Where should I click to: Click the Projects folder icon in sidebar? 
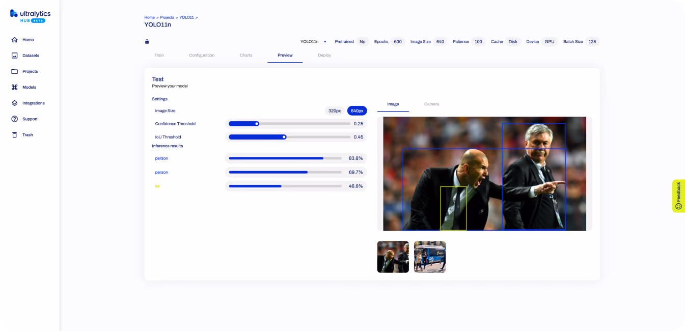coord(14,71)
